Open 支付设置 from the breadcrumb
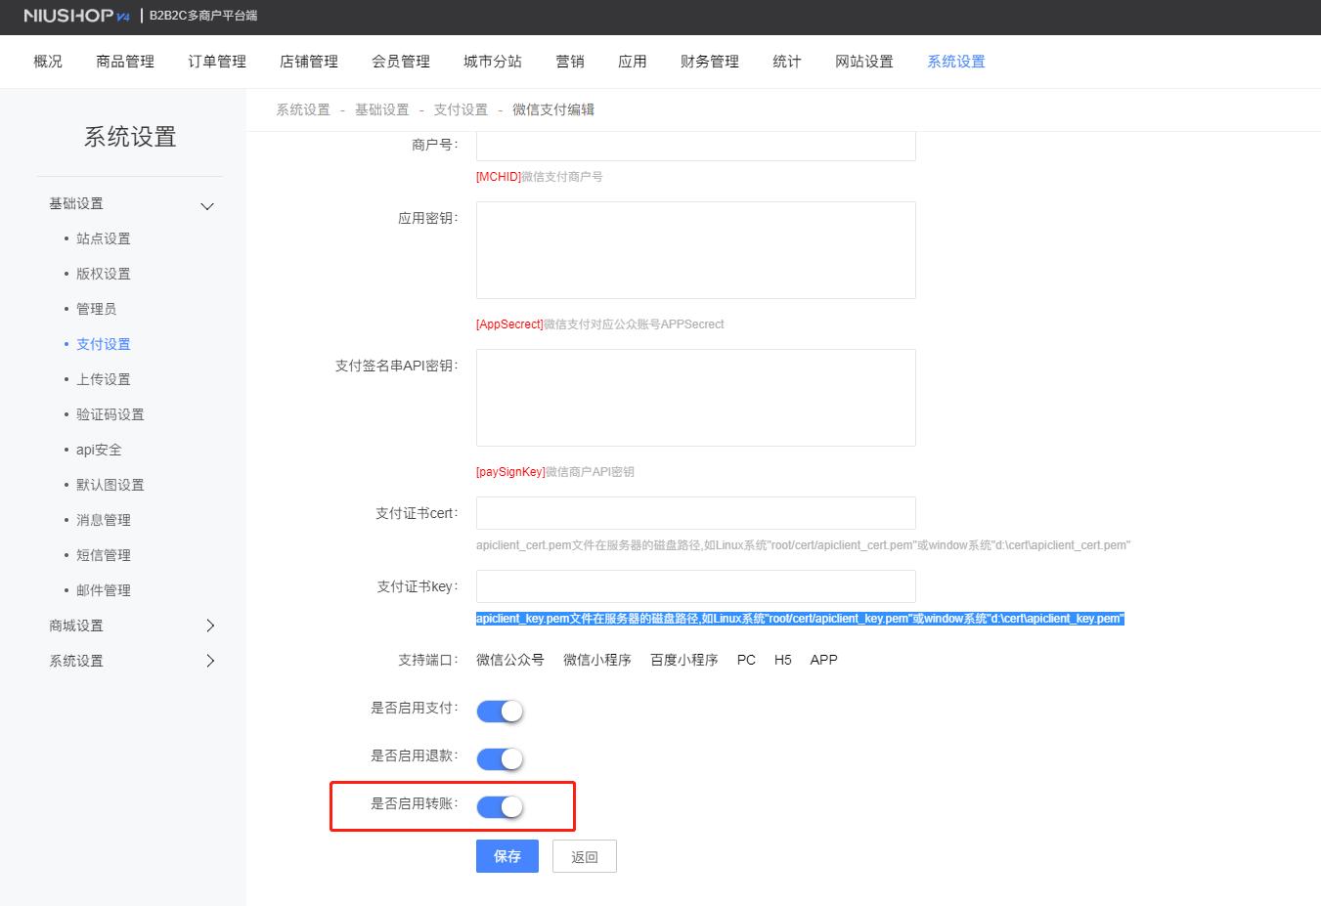The height and width of the screenshot is (906, 1321). [x=460, y=109]
